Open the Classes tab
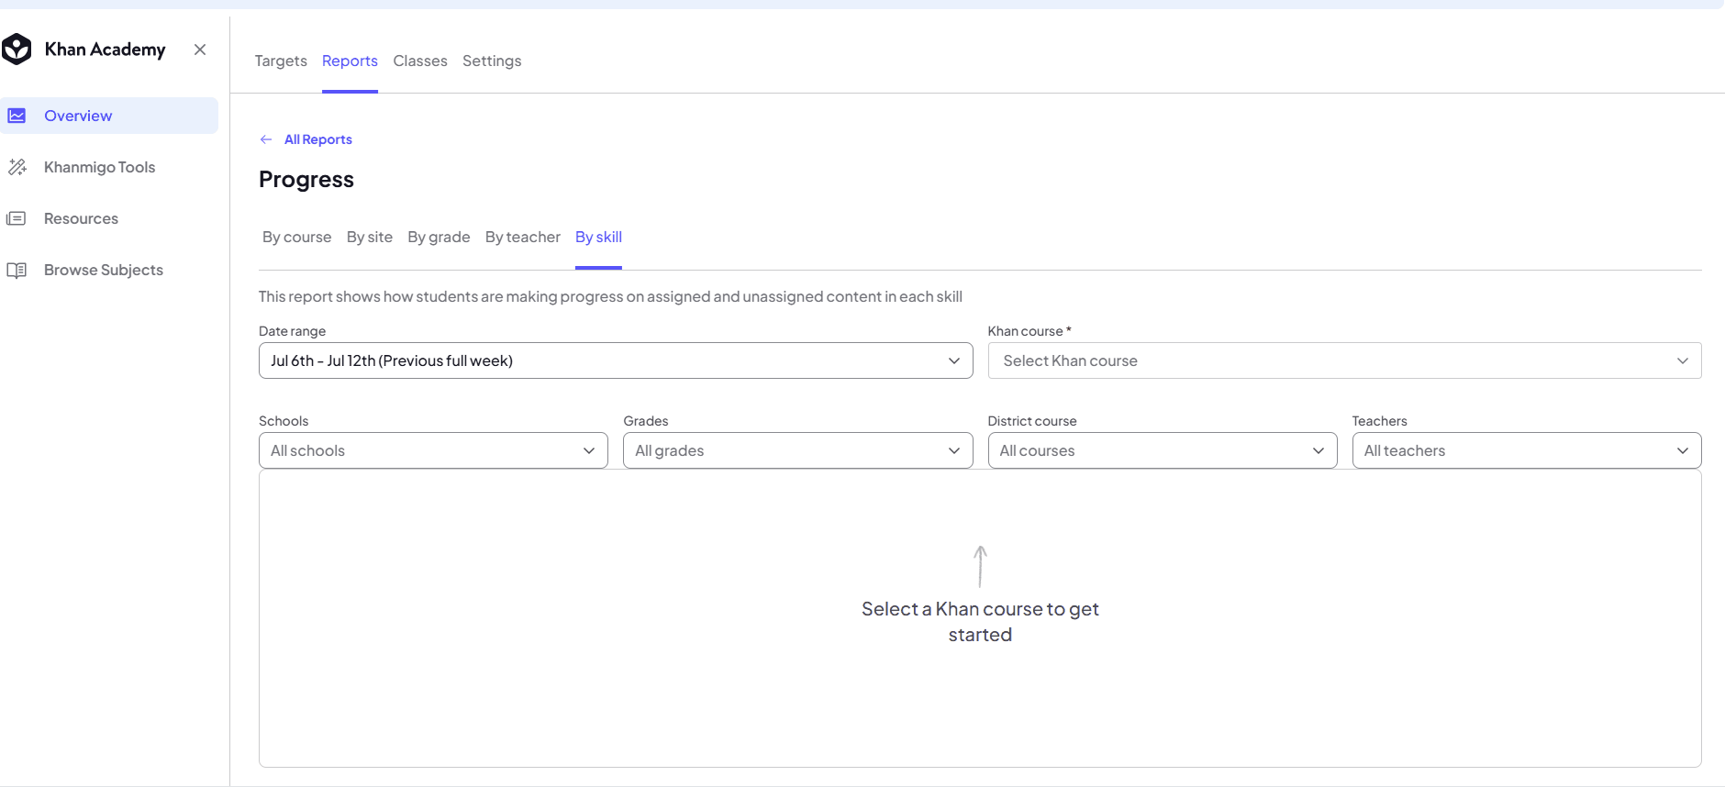The width and height of the screenshot is (1725, 787). [420, 61]
